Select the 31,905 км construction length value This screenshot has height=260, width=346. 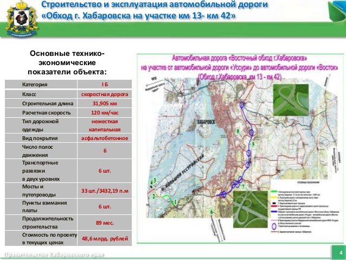pos(105,103)
